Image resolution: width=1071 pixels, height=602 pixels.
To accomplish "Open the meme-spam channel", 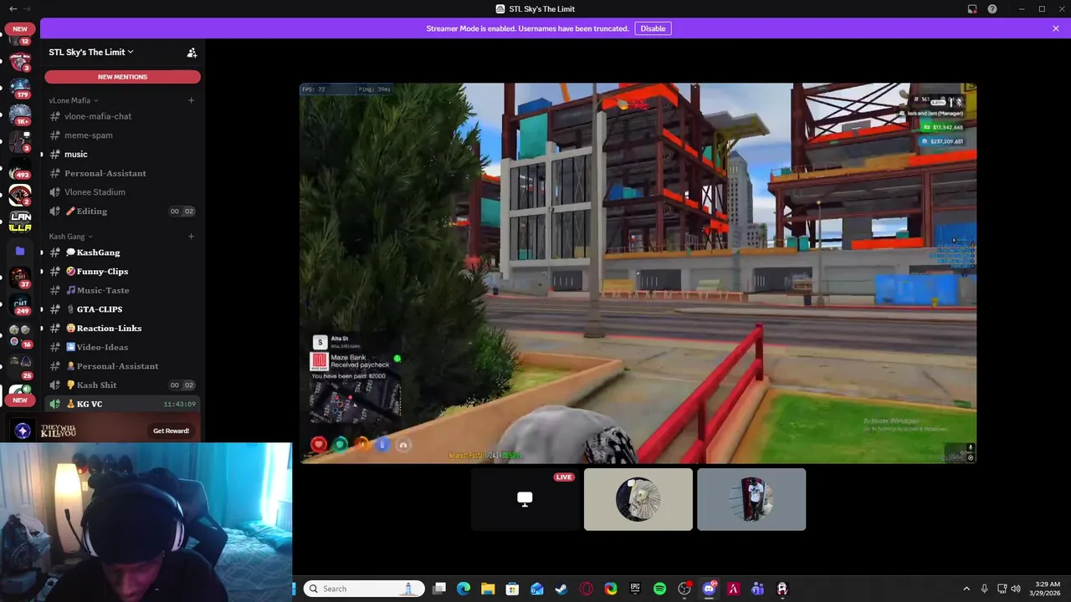I will (122, 135).
